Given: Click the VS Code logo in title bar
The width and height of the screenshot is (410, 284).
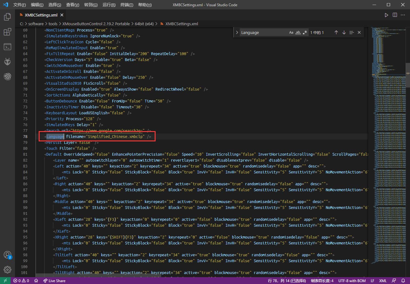Looking at the screenshot, I should pos(6,5).
